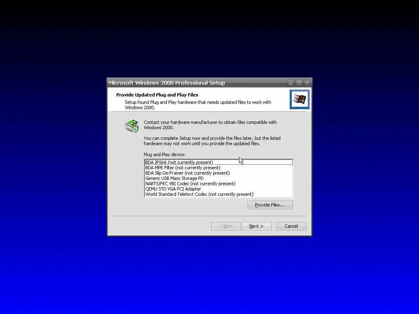This screenshot has width=419, height=314.
Task: Click the Provide Files... button
Action: tap(270, 205)
